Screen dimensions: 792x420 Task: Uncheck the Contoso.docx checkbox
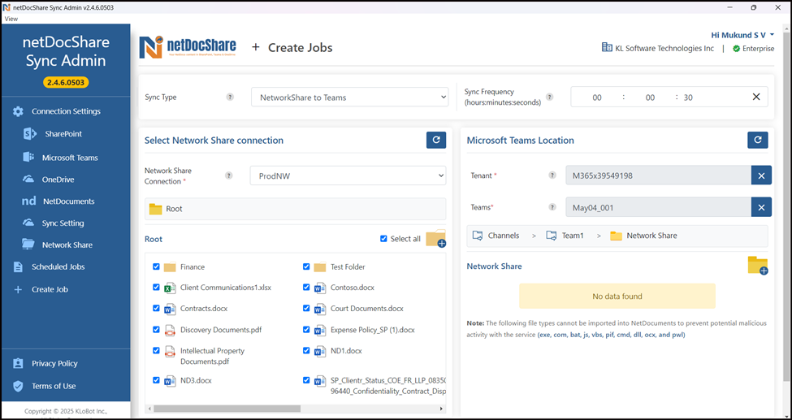tap(306, 287)
